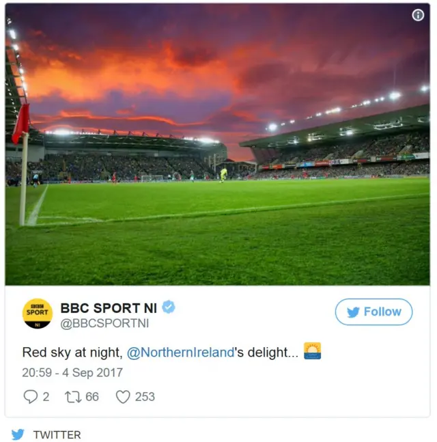
Task: Click the Twitter bird icon in footer
Action: pos(18,434)
